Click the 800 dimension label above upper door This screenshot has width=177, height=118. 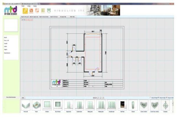(x=74, y=45)
